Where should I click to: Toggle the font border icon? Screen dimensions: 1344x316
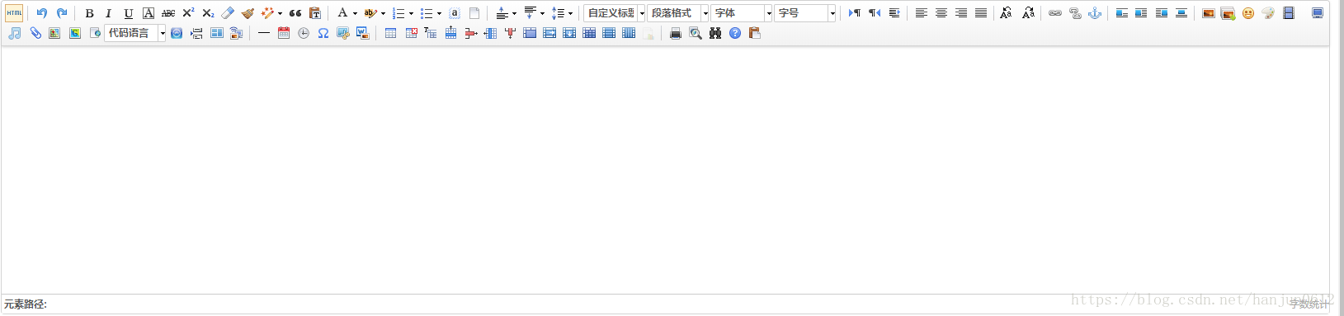149,13
